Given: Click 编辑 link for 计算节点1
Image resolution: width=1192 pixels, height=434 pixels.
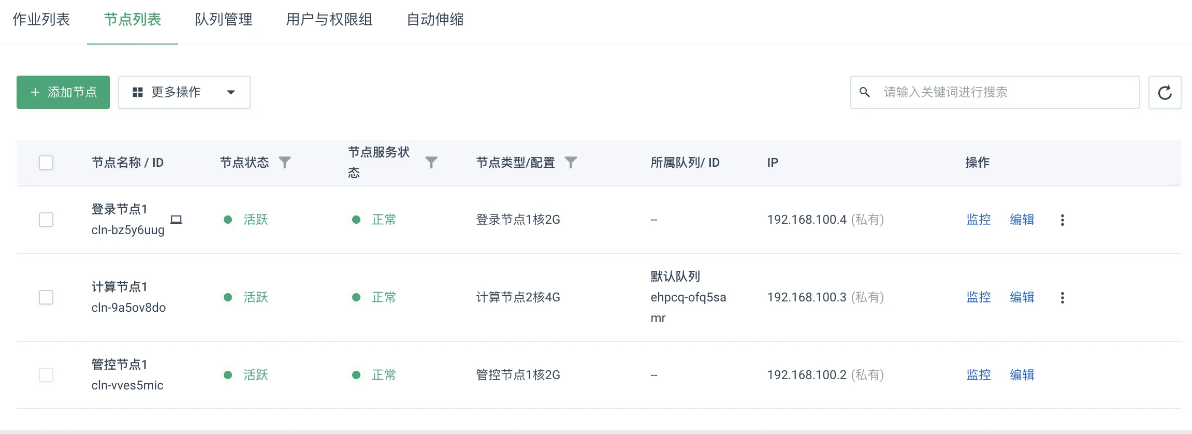Looking at the screenshot, I should [x=1022, y=297].
